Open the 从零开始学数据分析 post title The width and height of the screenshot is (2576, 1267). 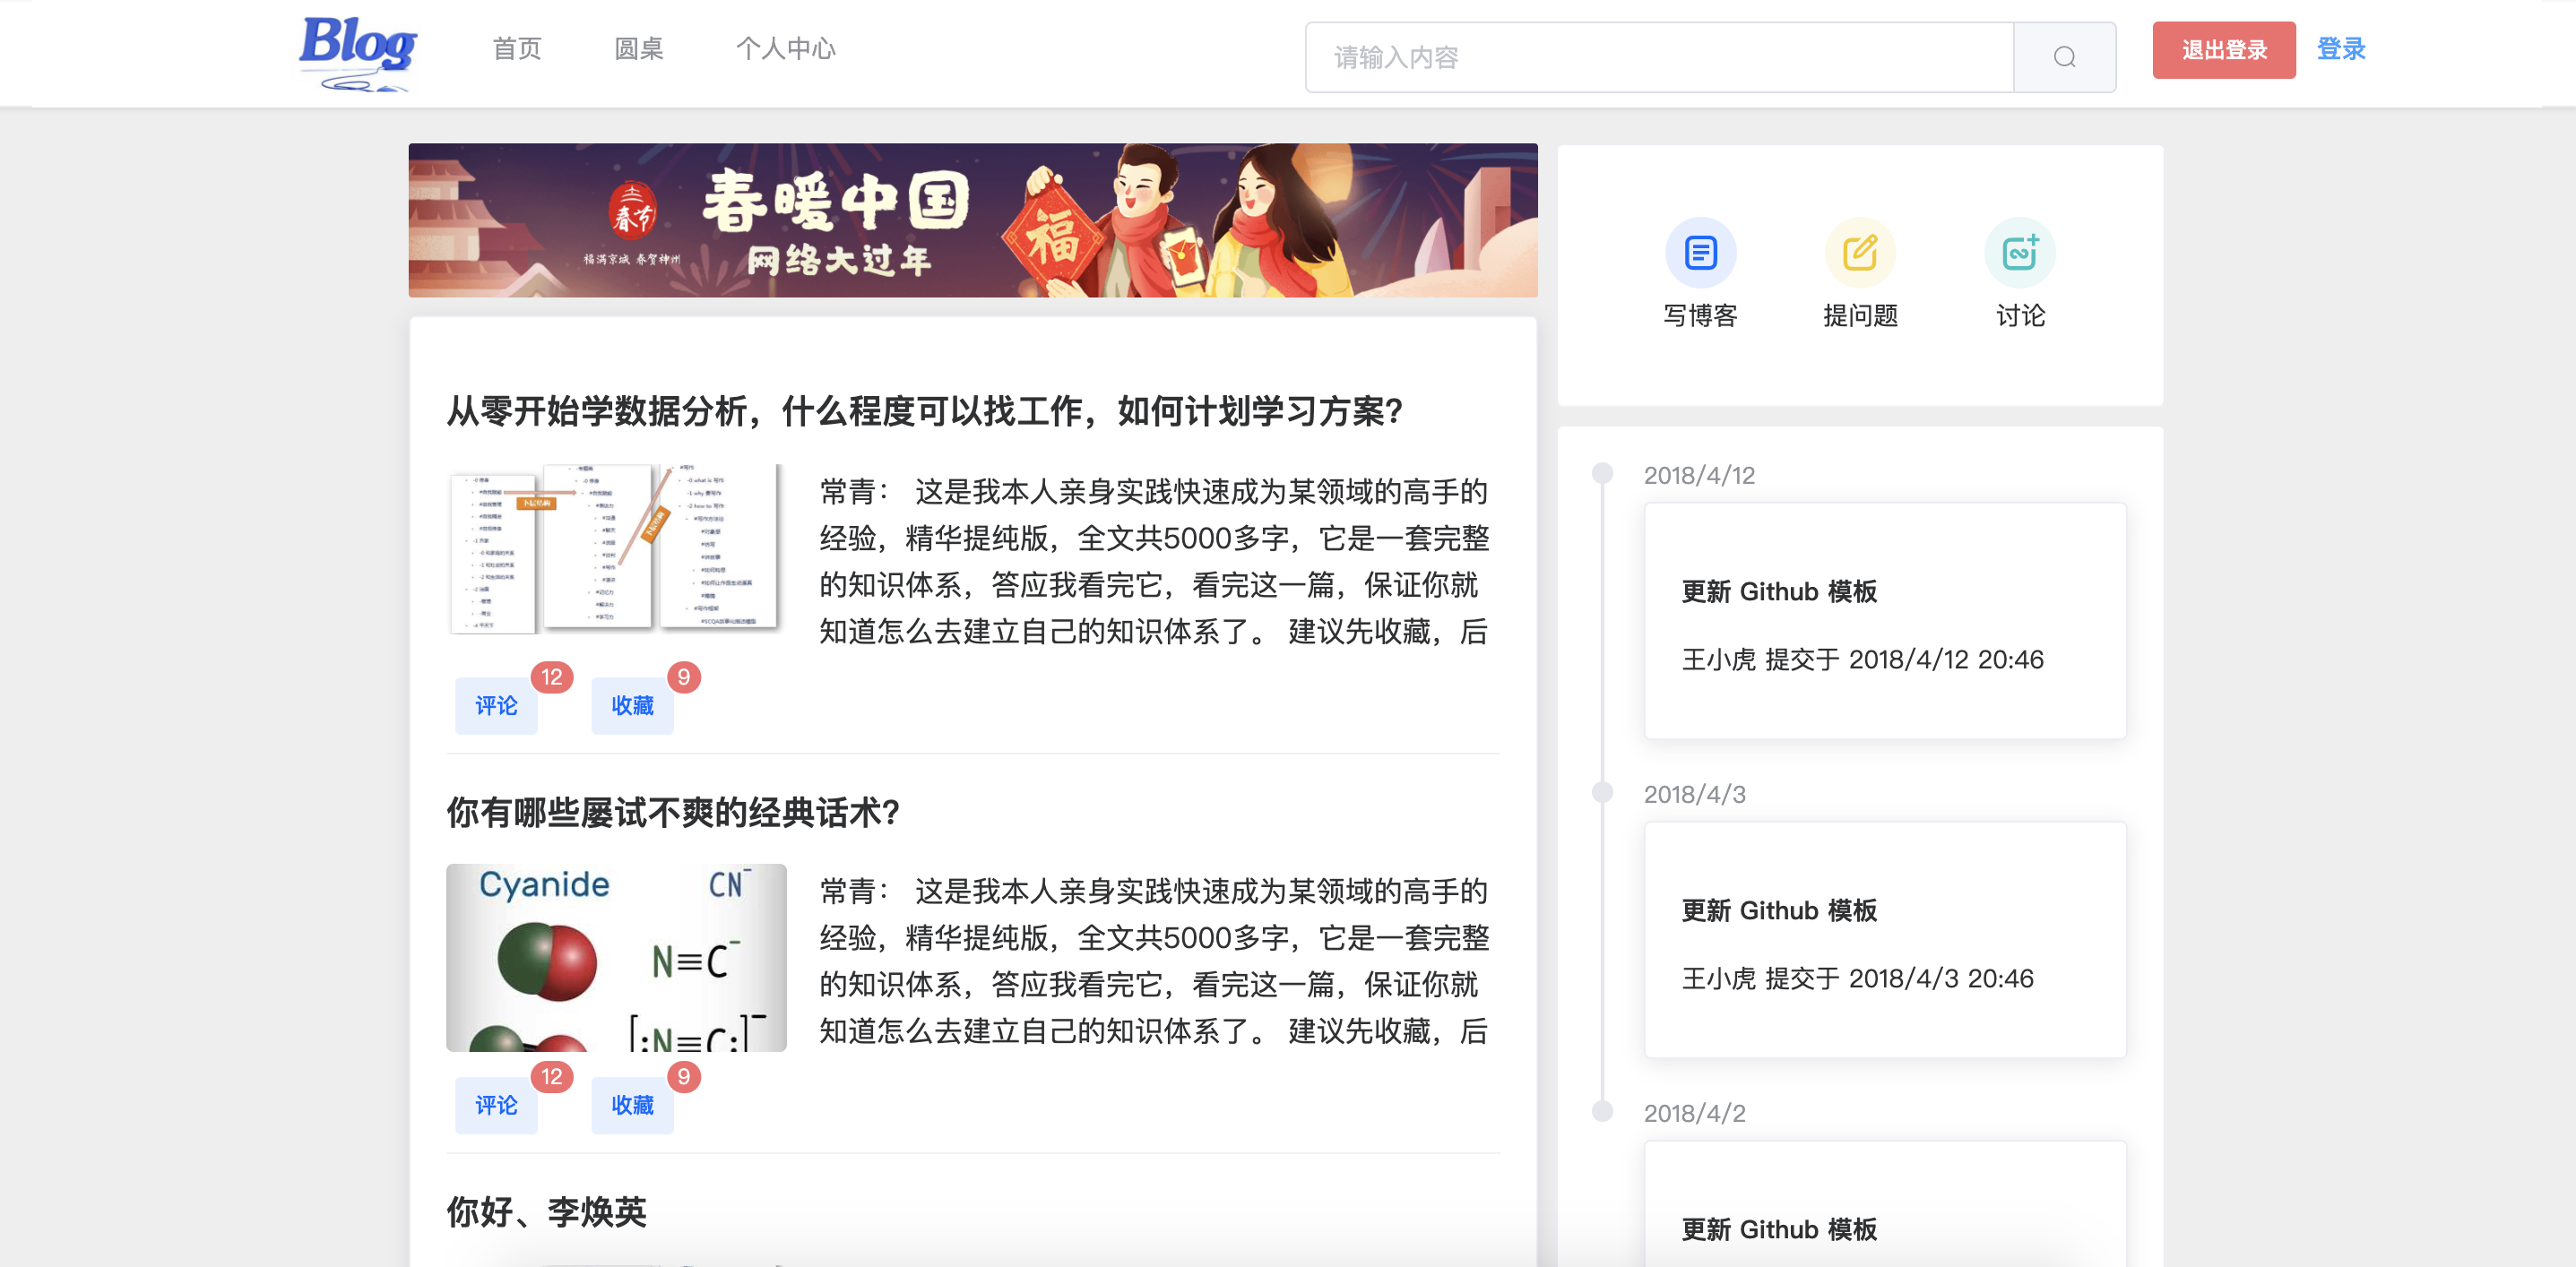pos(924,411)
